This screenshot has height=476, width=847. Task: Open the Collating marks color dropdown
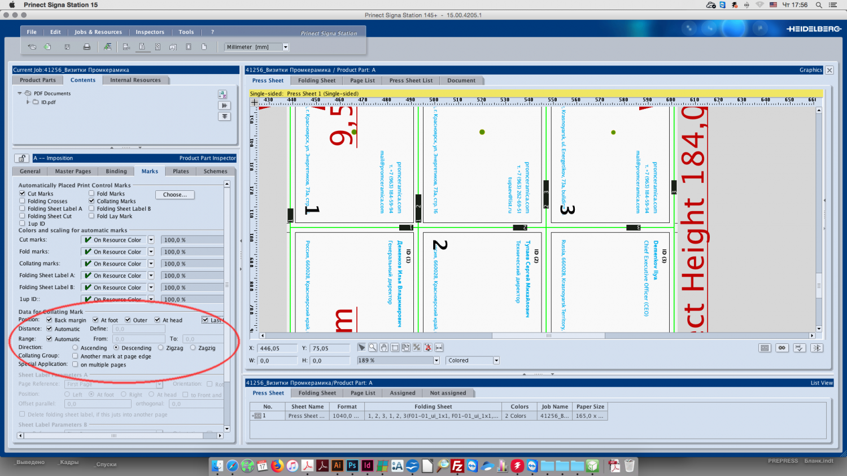(151, 264)
